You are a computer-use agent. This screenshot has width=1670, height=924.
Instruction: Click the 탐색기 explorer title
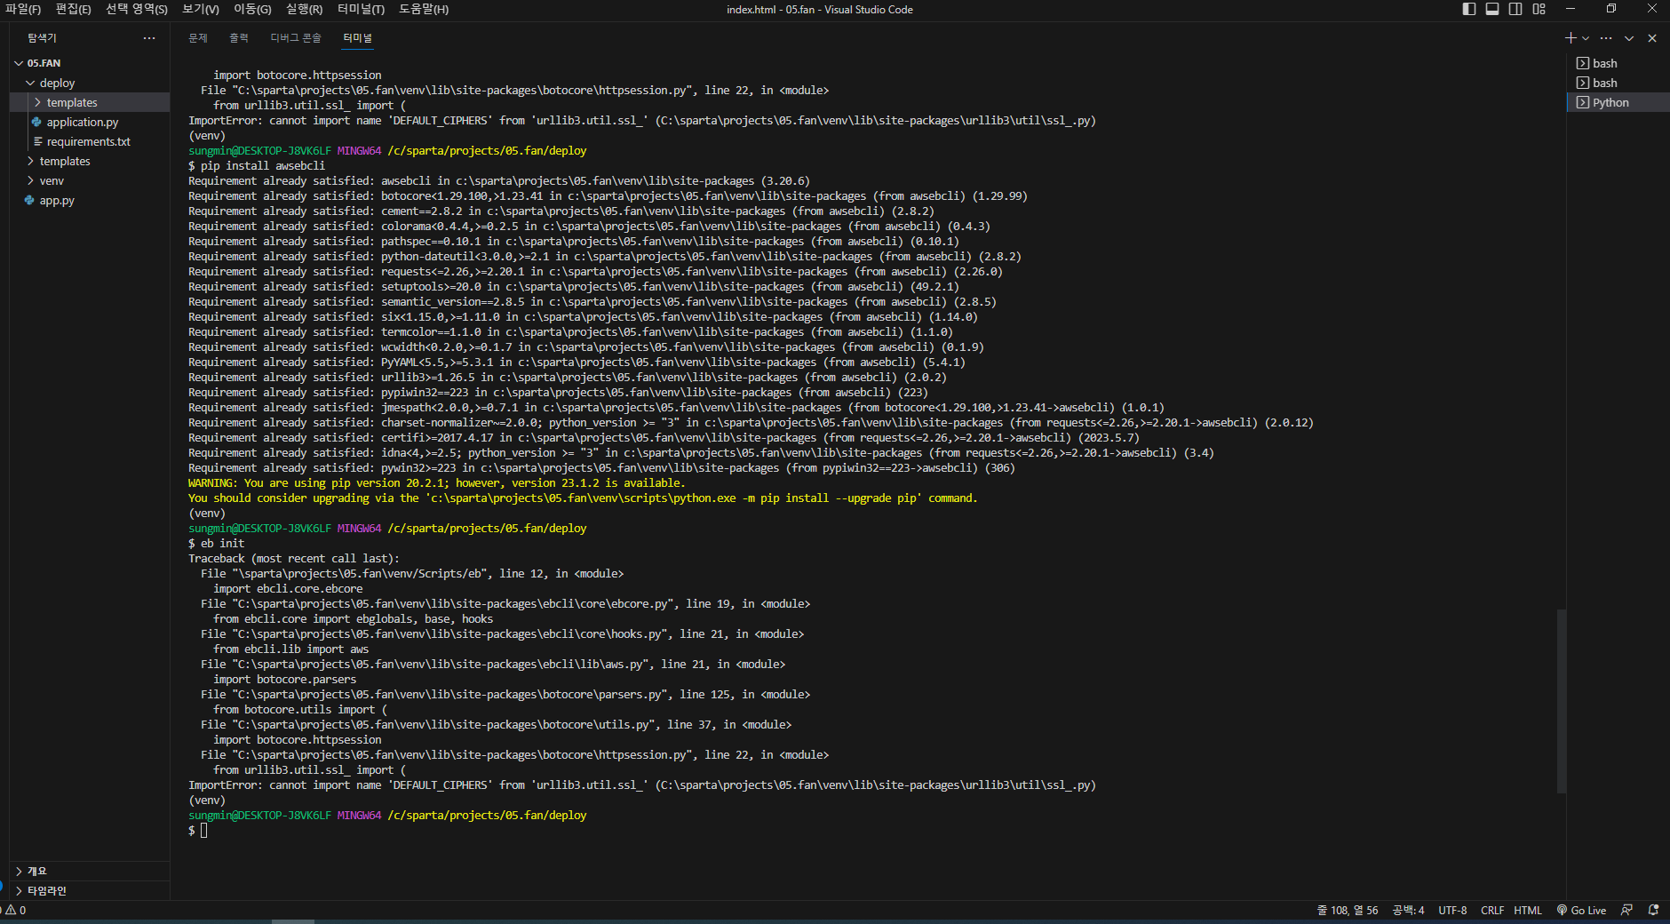(42, 38)
